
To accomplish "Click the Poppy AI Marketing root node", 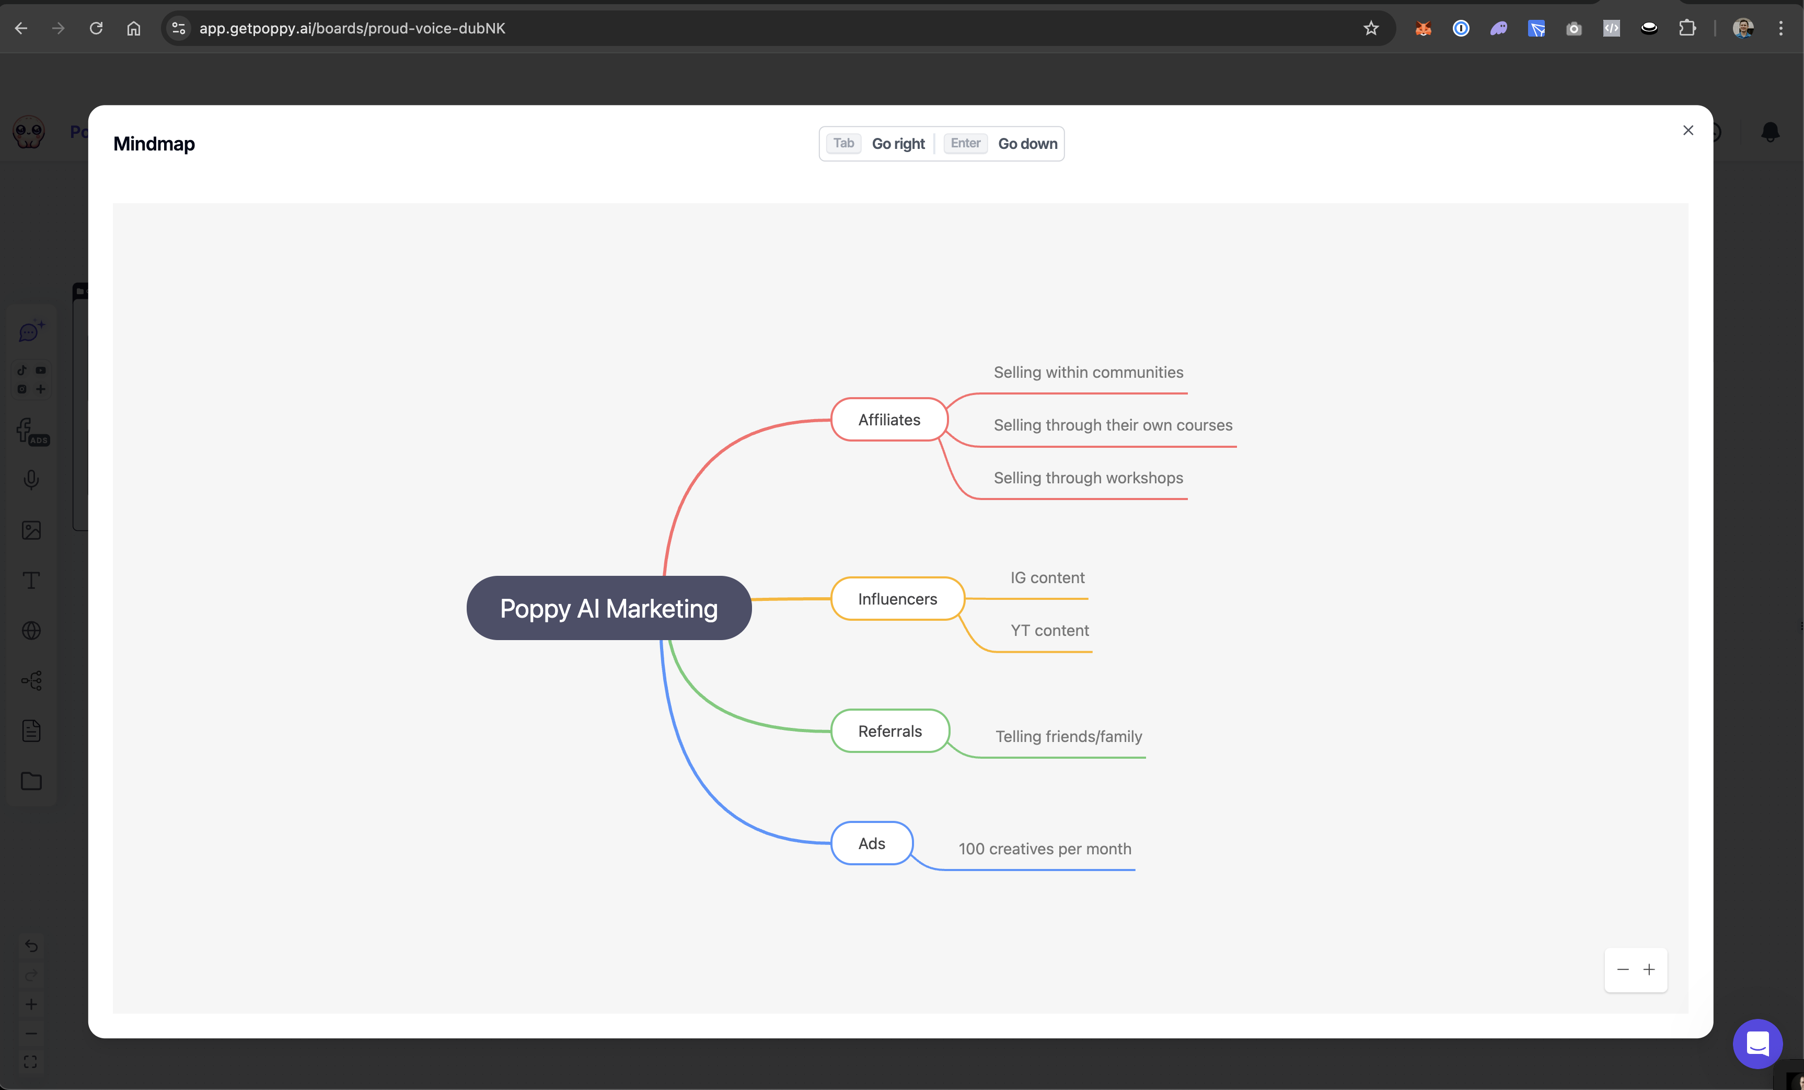I will tap(608, 608).
